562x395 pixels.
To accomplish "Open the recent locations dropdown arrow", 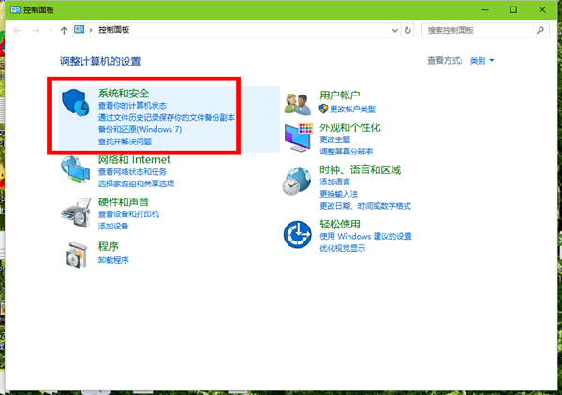I will (x=51, y=31).
